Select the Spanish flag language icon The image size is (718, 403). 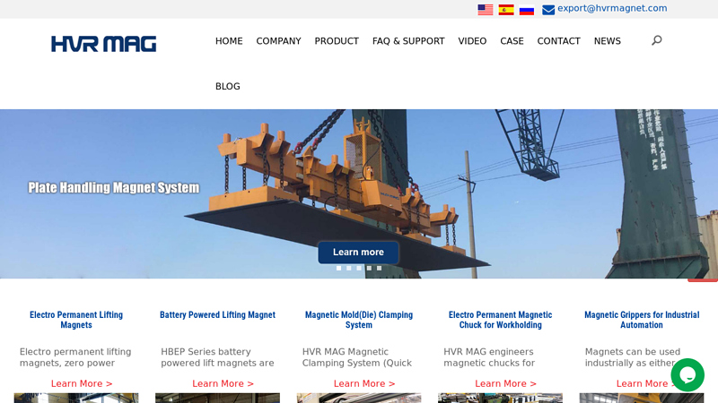506,10
